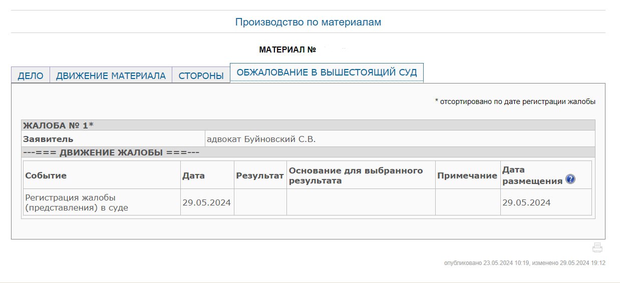Click the Заявитель row label
This screenshot has width=620, height=283.
pyautogui.click(x=49, y=139)
